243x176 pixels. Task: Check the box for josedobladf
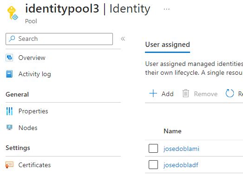153,165
